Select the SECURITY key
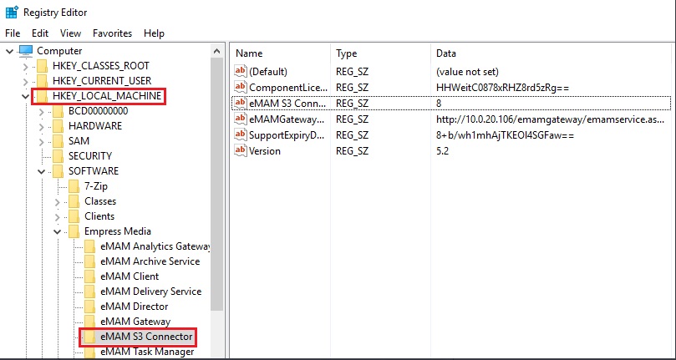676x360 pixels. tap(90, 156)
